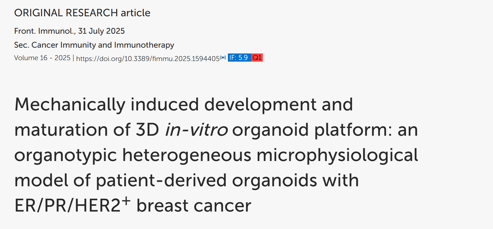Click the Sec. abbreviation before Cancer Immunity

click(21, 45)
